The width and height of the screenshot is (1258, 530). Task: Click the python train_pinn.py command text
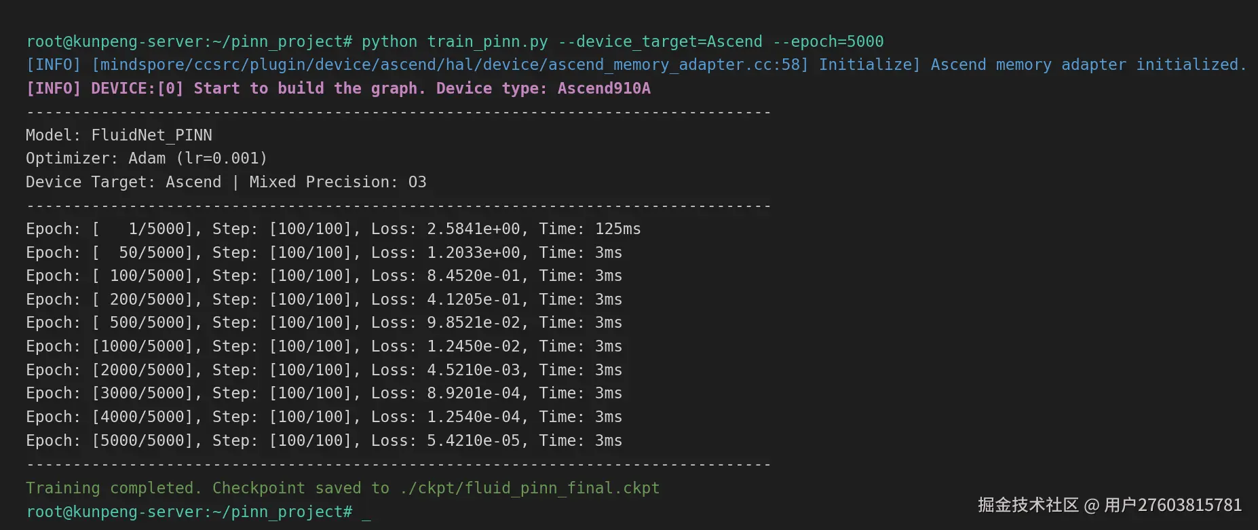454,41
